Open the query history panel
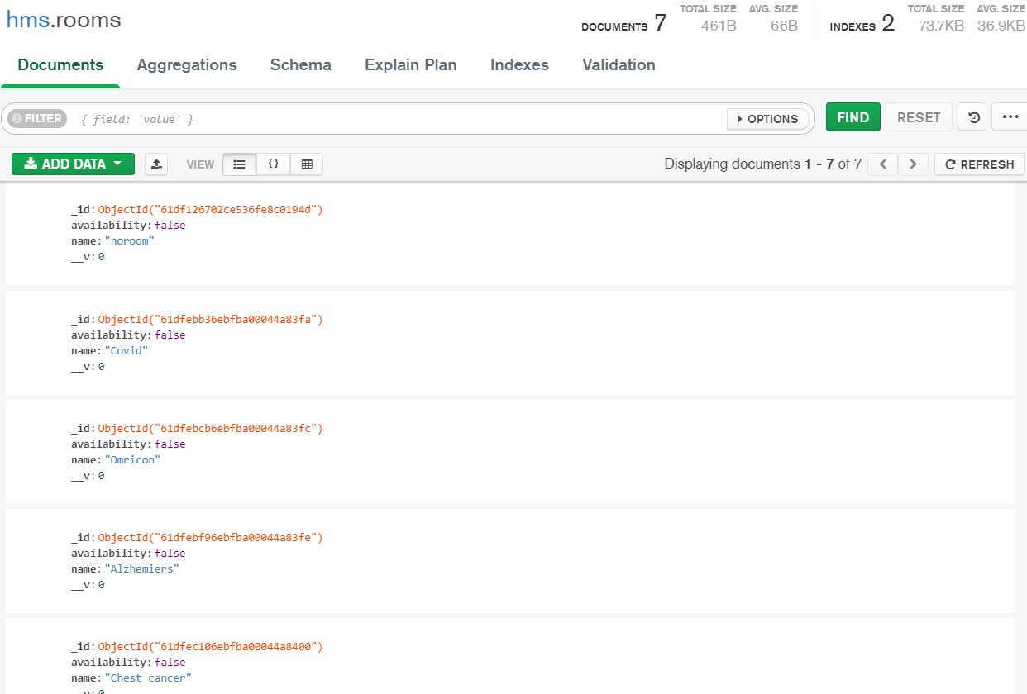The width and height of the screenshot is (1027, 694). click(x=972, y=116)
